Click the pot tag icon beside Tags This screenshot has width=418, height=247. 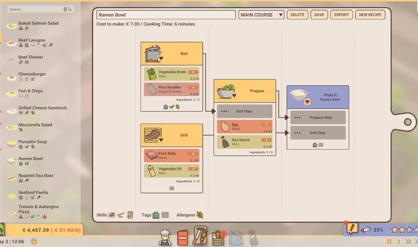pyautogui.click(x=156, y=215)
